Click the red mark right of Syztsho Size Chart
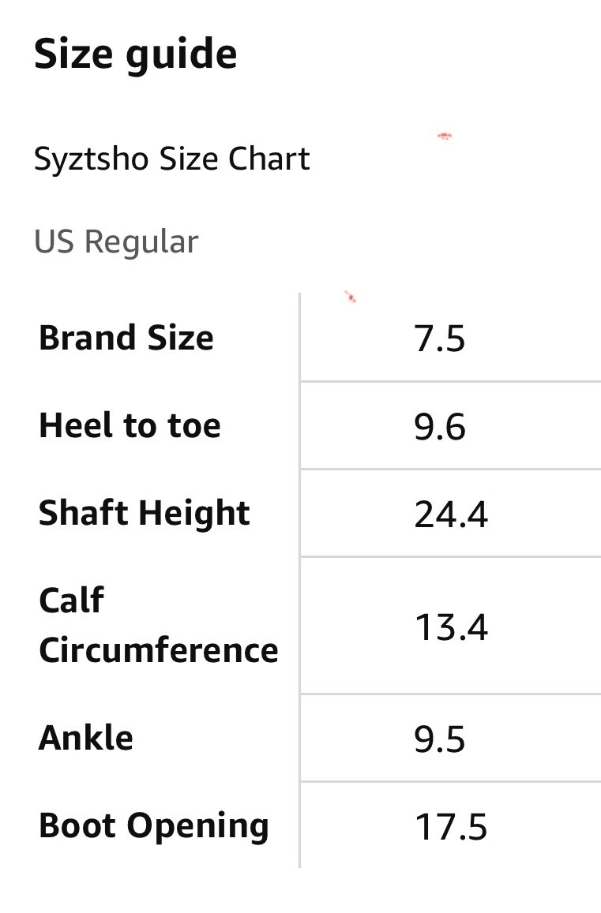601x913 pixels. point(445,137)
